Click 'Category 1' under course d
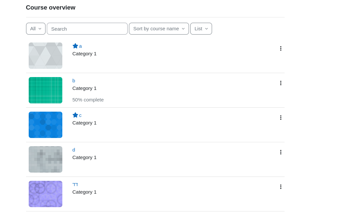 click(x=84, y=157)
